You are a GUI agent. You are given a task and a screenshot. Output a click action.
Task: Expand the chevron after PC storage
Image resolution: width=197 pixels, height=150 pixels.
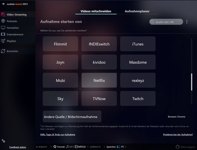point(125,147)
